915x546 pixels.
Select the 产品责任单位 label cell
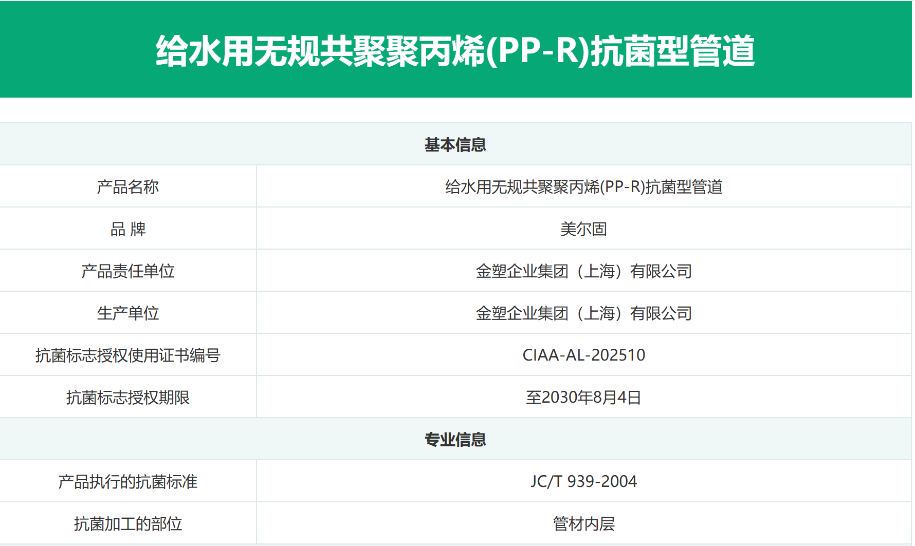pos(128,271)
